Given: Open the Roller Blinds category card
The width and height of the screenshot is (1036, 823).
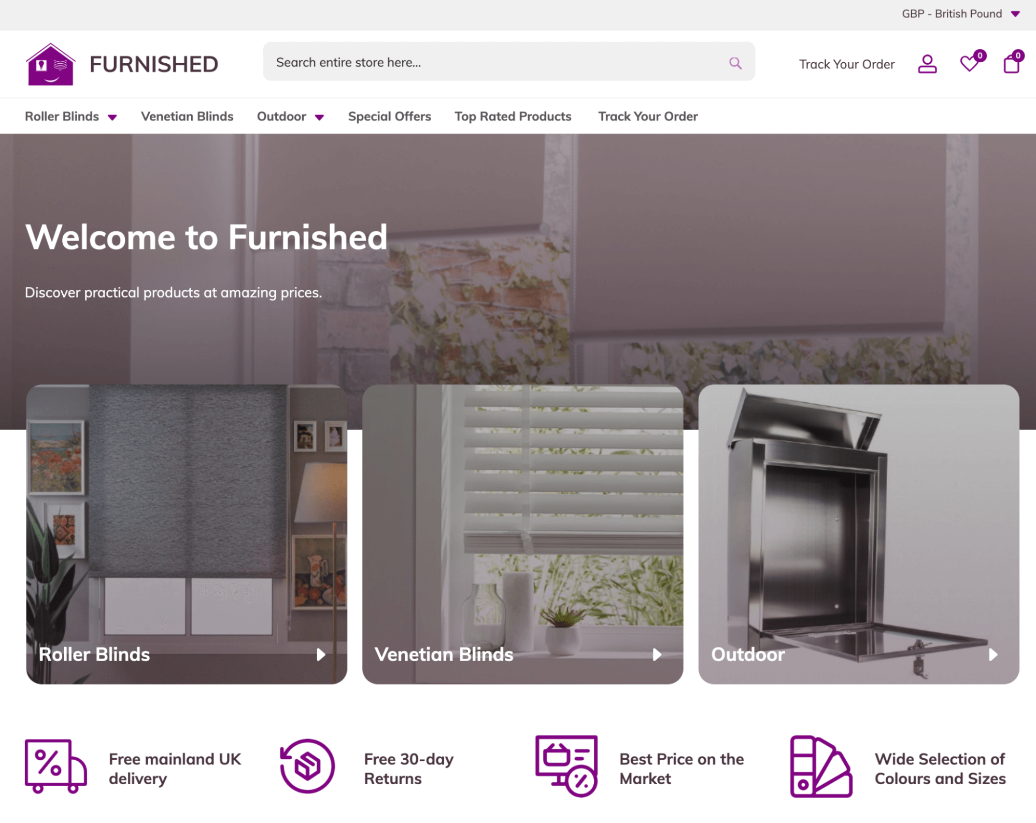Looking at the screenshot, I should coord(187,534).
